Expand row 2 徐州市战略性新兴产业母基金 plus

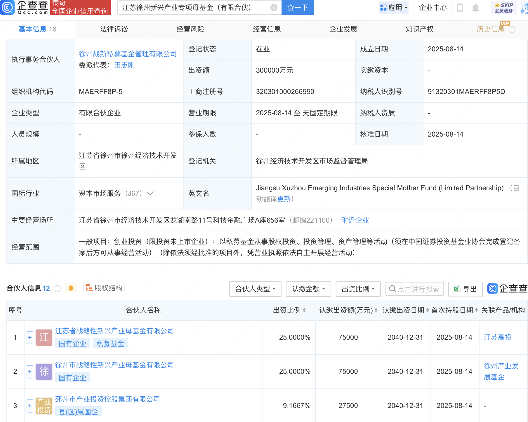point(30,372)
